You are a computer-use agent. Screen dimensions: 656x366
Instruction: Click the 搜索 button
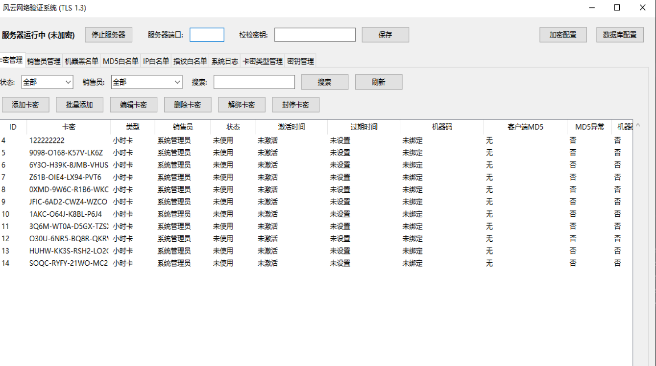point(324,82)
